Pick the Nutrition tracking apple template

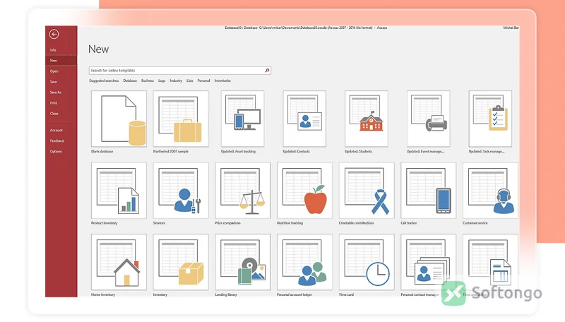tap(304, 190)
